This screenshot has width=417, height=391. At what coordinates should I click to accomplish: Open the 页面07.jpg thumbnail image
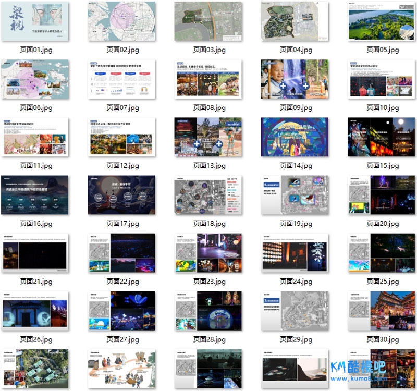pos(121,79)
